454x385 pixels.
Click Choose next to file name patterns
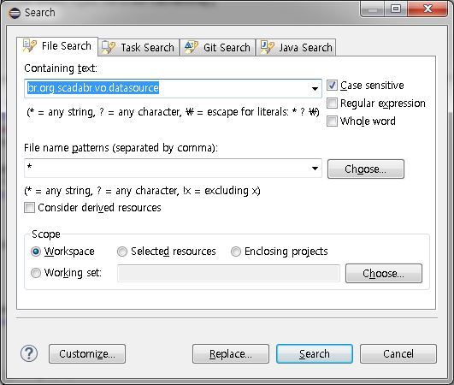[366, 169]
